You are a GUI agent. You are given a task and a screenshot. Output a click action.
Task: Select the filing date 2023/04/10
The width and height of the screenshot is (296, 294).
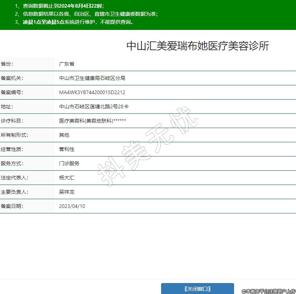72,206
